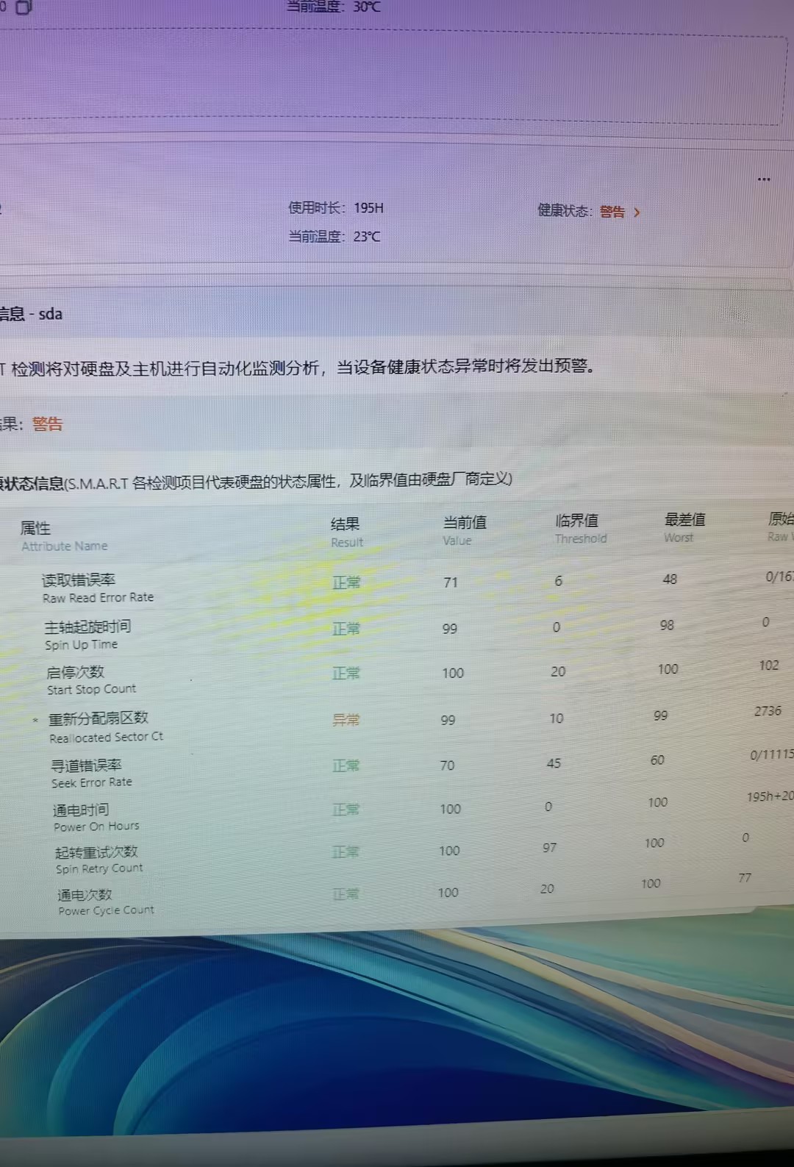Click threshold 45 of Seek Error Rate
The width and height of the screenshot is (794, 1167).
[x=554, y=763]
